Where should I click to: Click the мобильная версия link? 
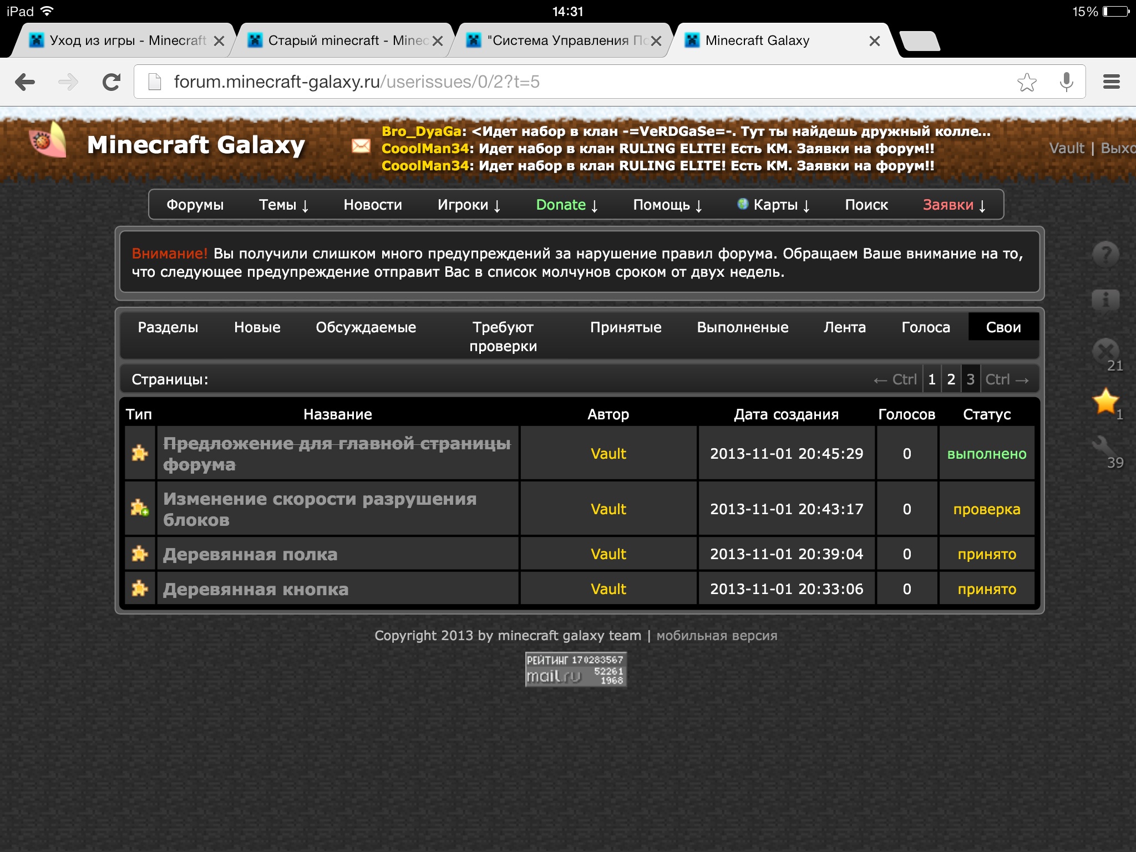(x=717, y=636)
